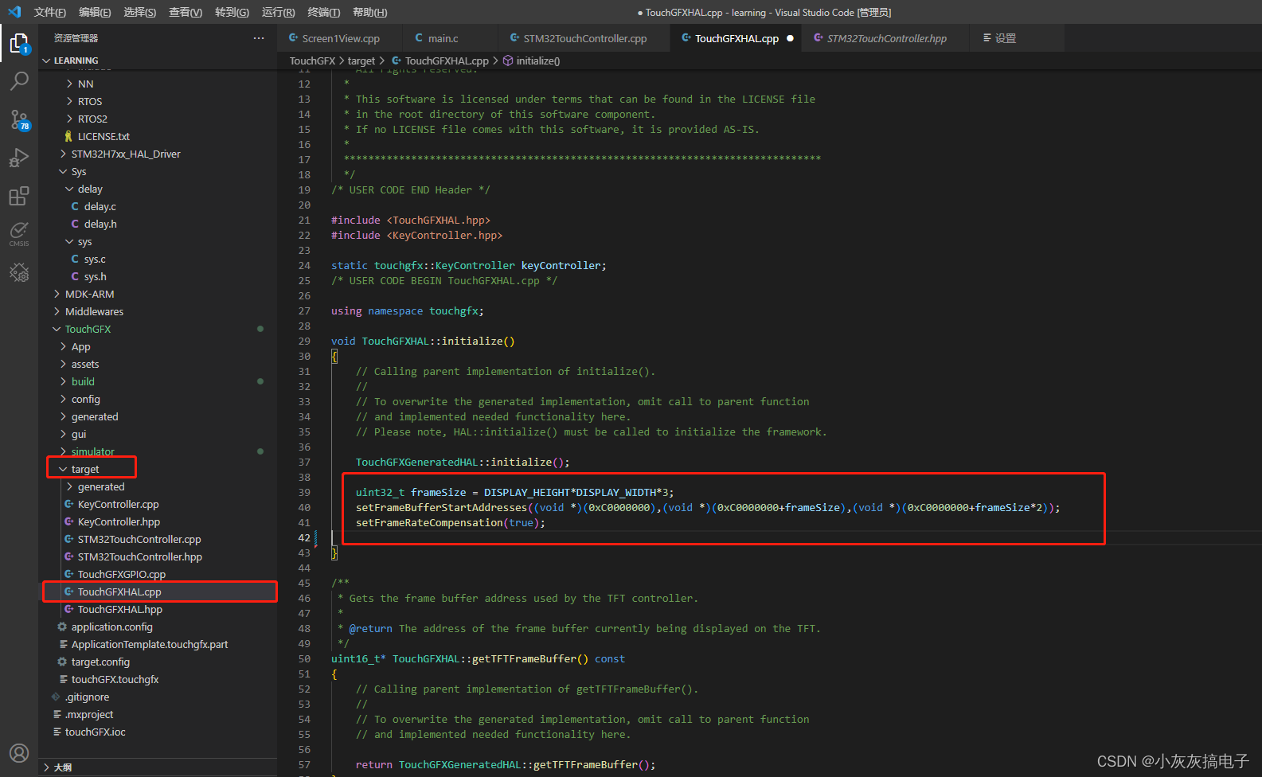Screen dimensions: 1262x777
Task: Expand the outline section at bottom
Action: point(62,767)
